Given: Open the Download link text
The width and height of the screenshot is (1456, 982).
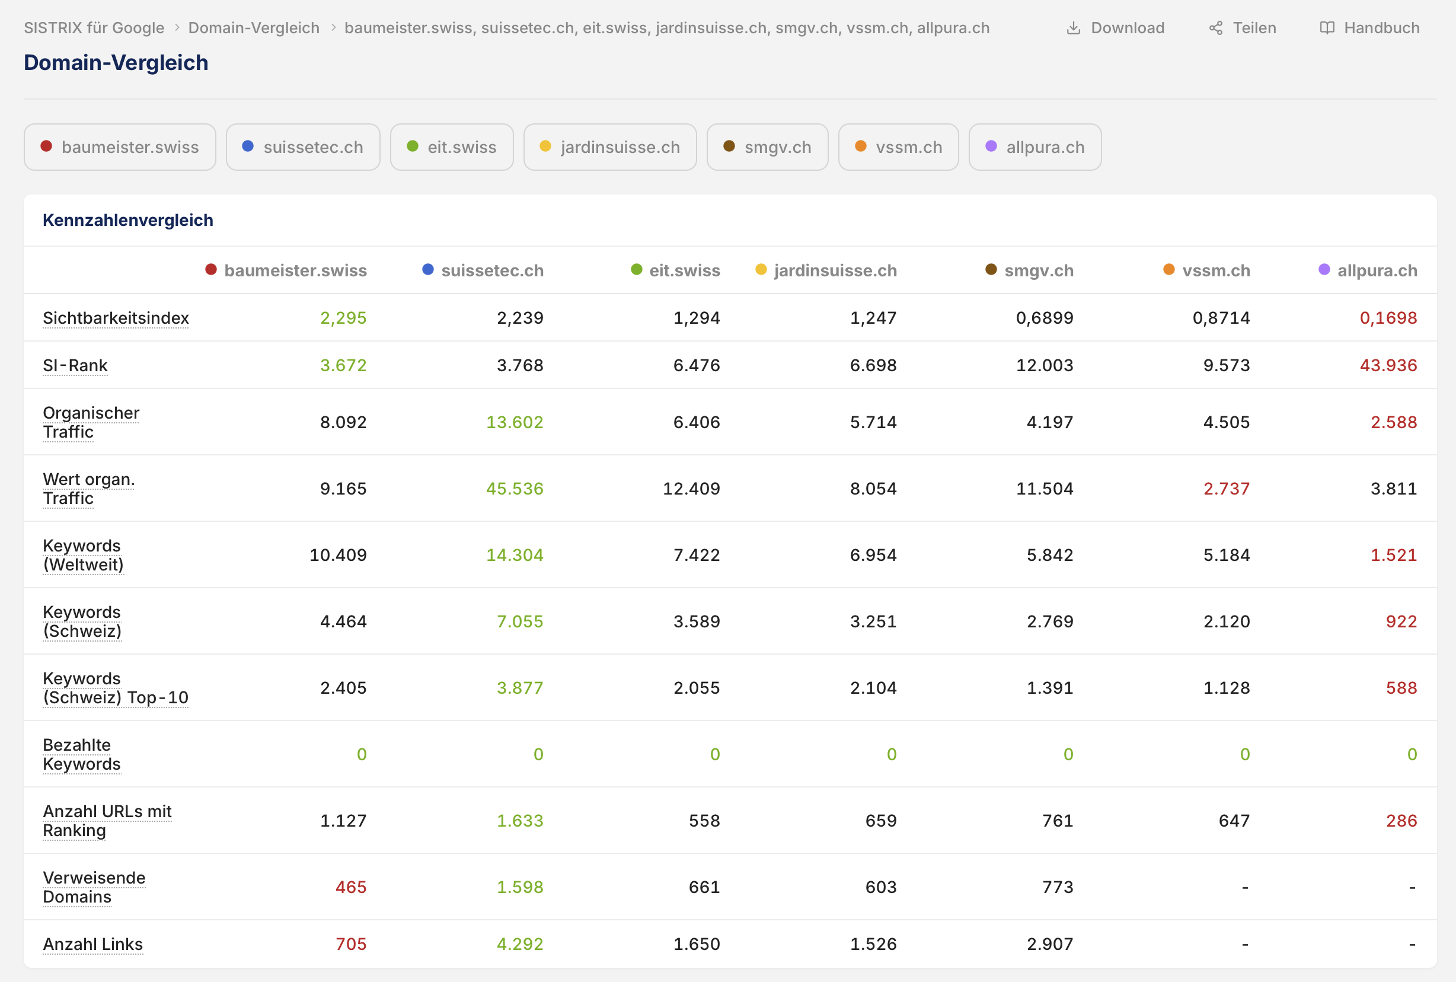Looking at the screenshot, I should [1128, 28].
